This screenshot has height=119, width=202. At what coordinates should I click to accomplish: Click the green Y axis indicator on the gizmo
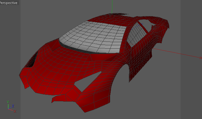click(8, 102)
